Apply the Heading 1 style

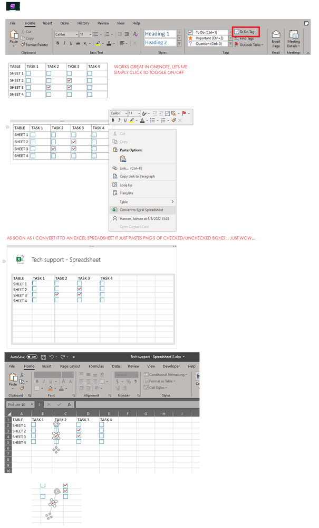click(x=160, y=34)
